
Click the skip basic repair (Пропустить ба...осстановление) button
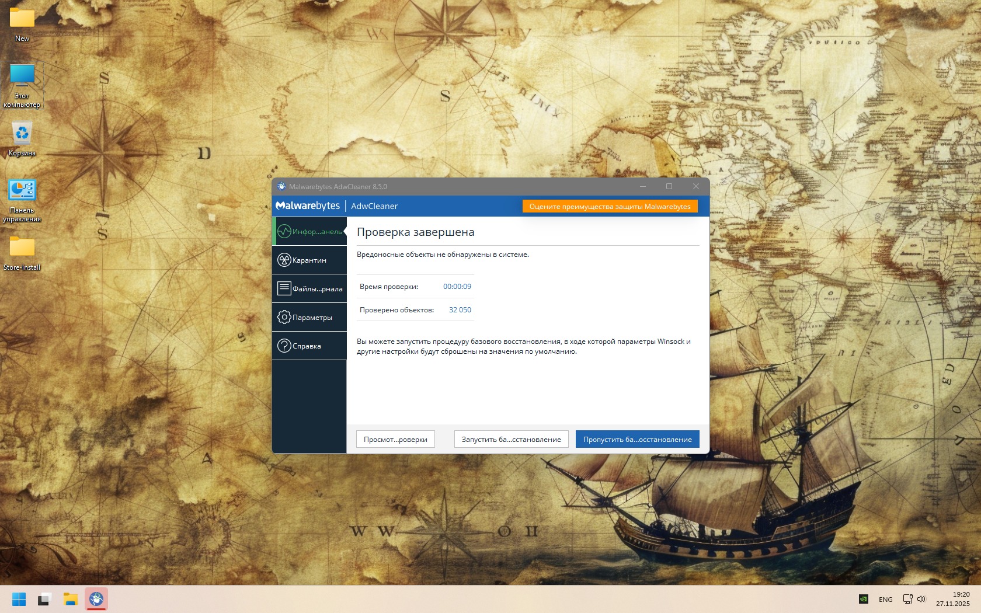(x=637, y=440)
